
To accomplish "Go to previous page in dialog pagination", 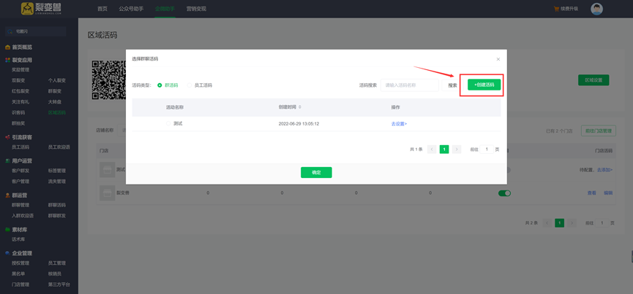I will pos(432,150).
